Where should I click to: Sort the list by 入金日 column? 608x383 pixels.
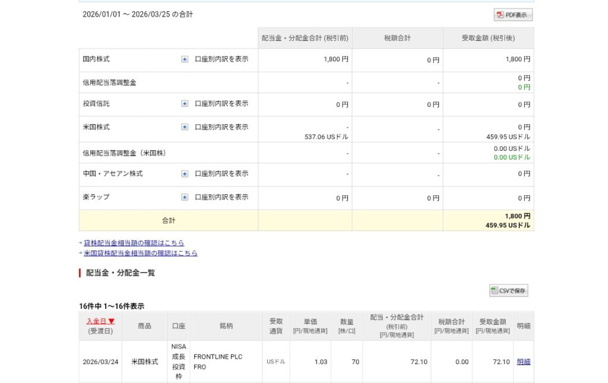tap(100, 321)
